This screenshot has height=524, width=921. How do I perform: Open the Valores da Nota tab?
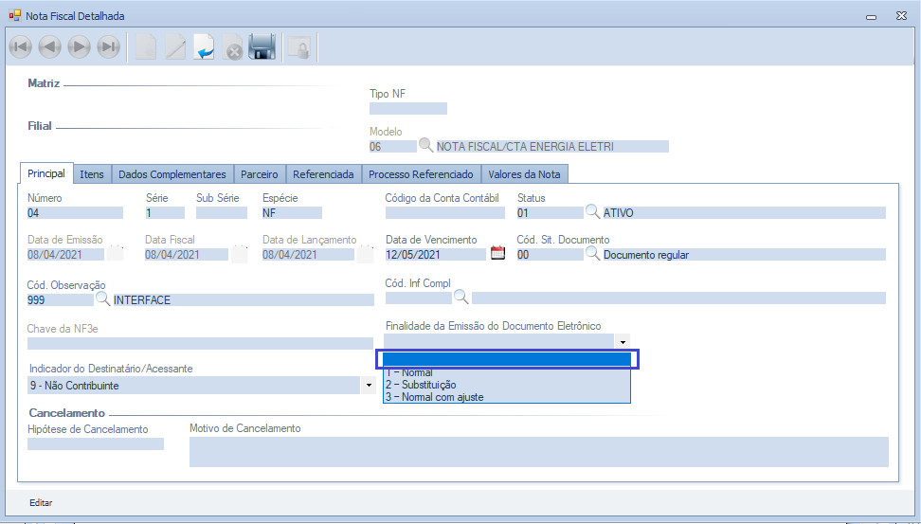point(524,174)
